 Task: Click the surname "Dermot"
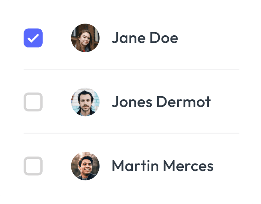point(183,102)
